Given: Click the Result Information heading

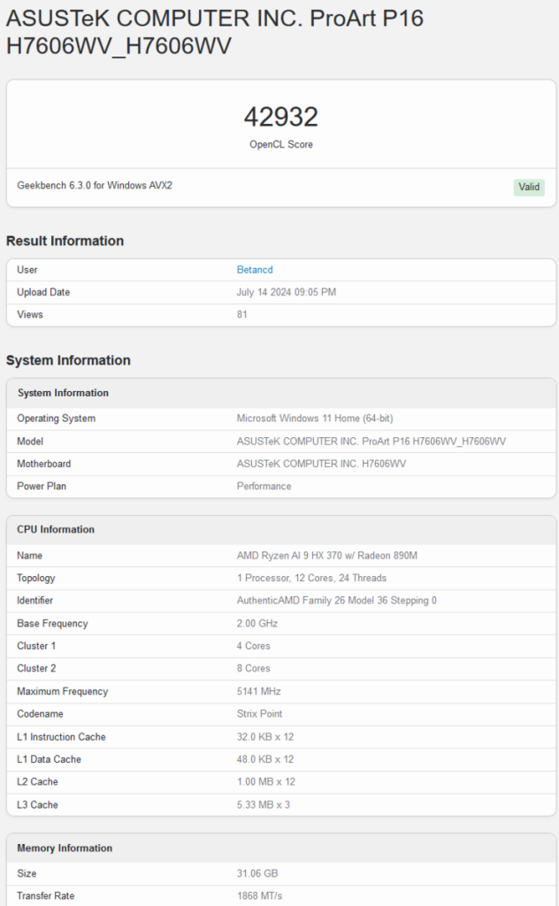Looking at the screenshot, I should pyautogui.click(x=64, y=241).
